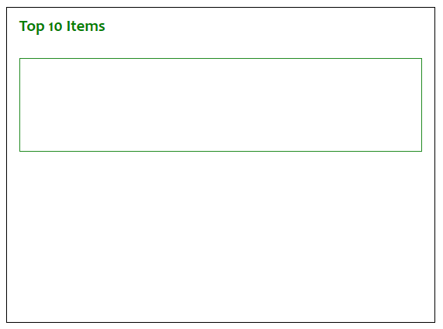The width and height of the screenshot is (443, 329).
Task: Click the blank area beneath the green box
Action: coord(220,237)
